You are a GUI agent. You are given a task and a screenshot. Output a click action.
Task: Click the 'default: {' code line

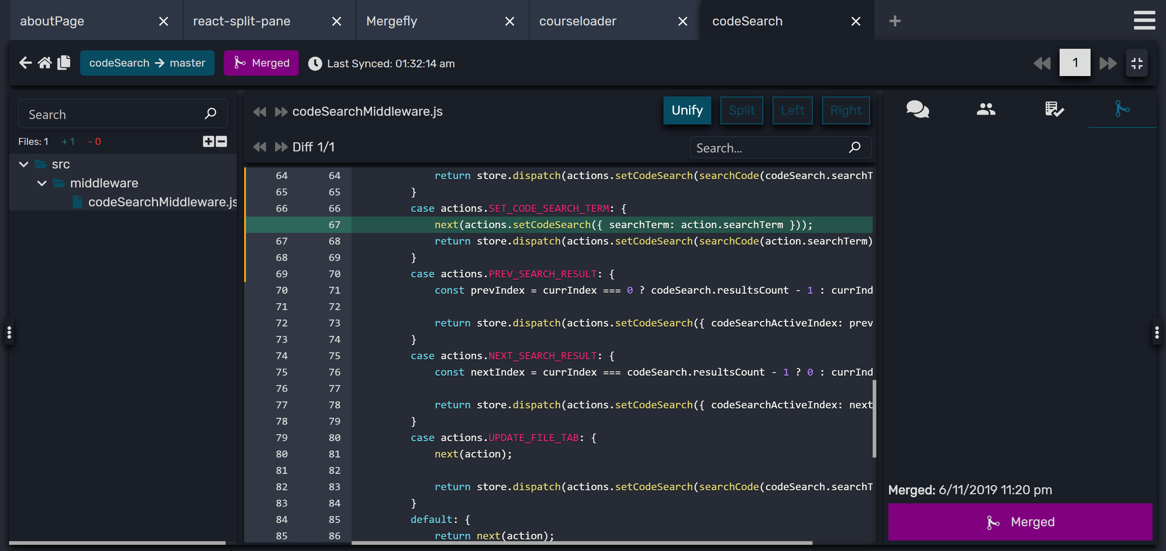tap(440, 519)
